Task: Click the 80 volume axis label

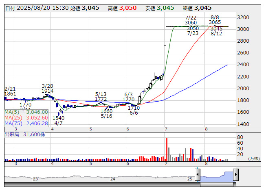Action: pyautogui.click(x=240, y=137)
